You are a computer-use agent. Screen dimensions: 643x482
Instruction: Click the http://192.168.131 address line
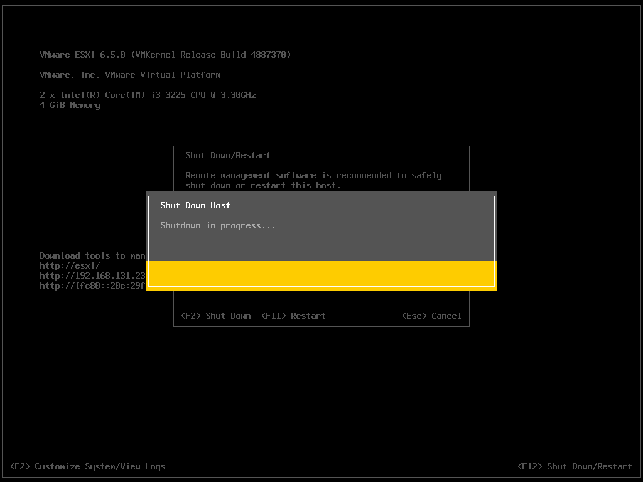pyautogui.click(x=93, y=276)
